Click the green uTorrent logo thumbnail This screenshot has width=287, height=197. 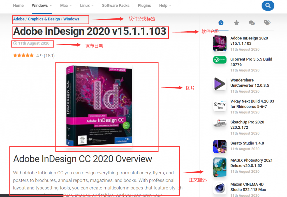click(220, 60)
